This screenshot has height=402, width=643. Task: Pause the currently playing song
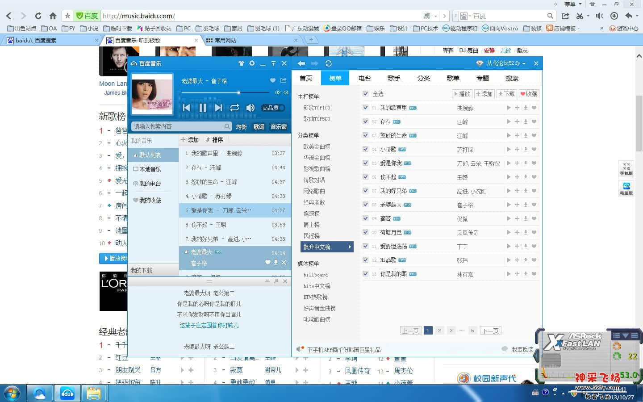pos(202,108)
